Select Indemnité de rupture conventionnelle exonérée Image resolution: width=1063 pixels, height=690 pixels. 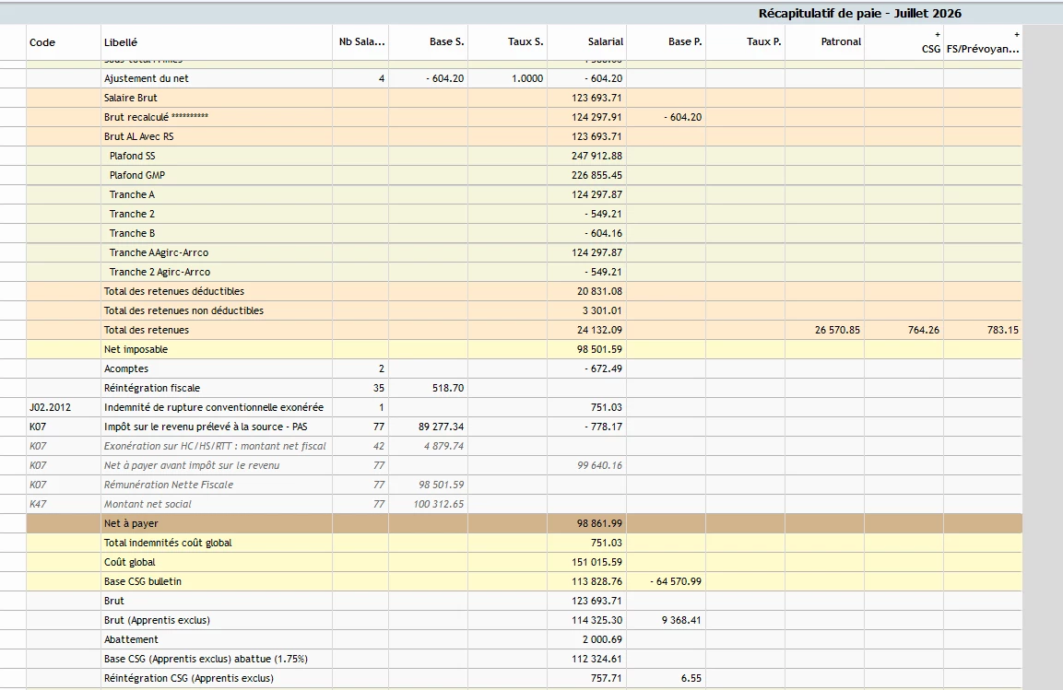tap(214, 407)
